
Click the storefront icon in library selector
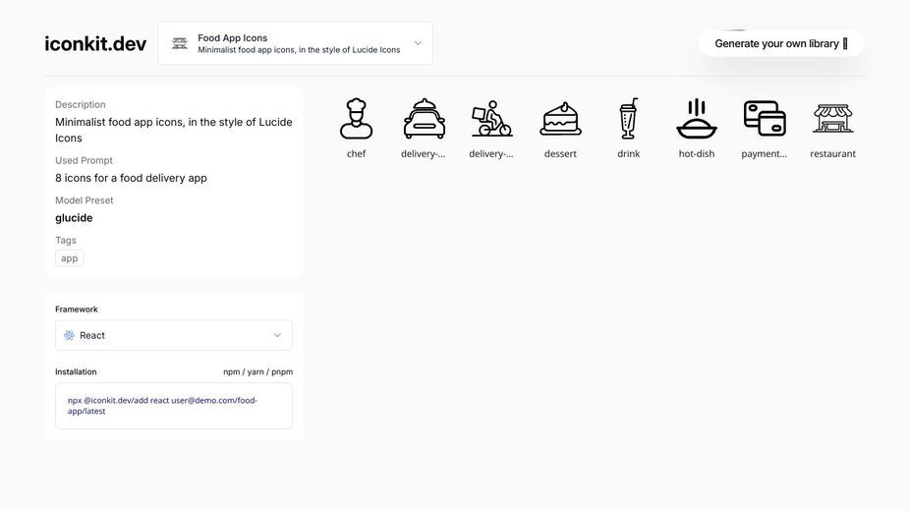pos(180,43)
